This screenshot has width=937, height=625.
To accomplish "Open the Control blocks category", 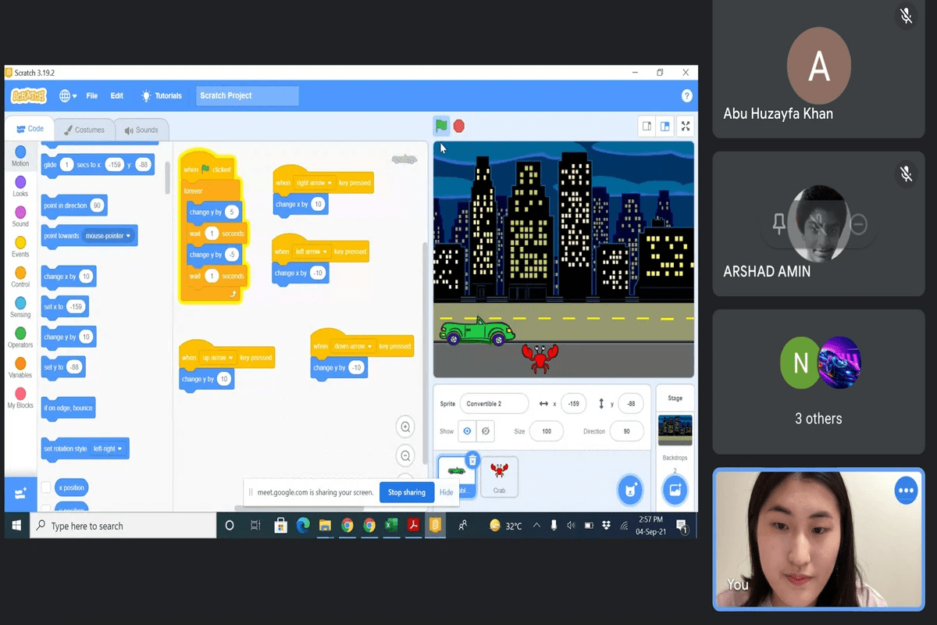I will pyautogui.click(x=20, y=277).
